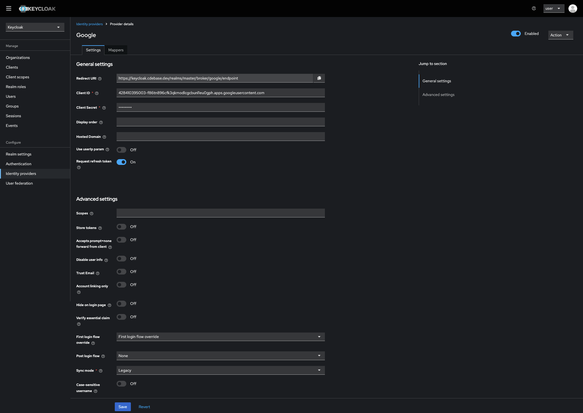Focus the Display order field

coord(220,122)
